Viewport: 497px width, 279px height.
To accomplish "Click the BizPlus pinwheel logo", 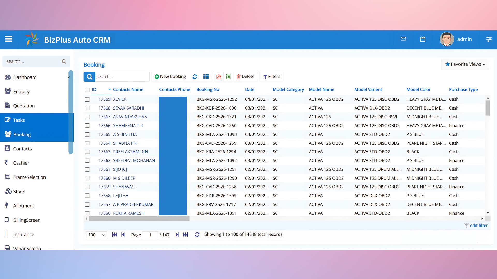I will pyautogui.click(x=32, y=39).
